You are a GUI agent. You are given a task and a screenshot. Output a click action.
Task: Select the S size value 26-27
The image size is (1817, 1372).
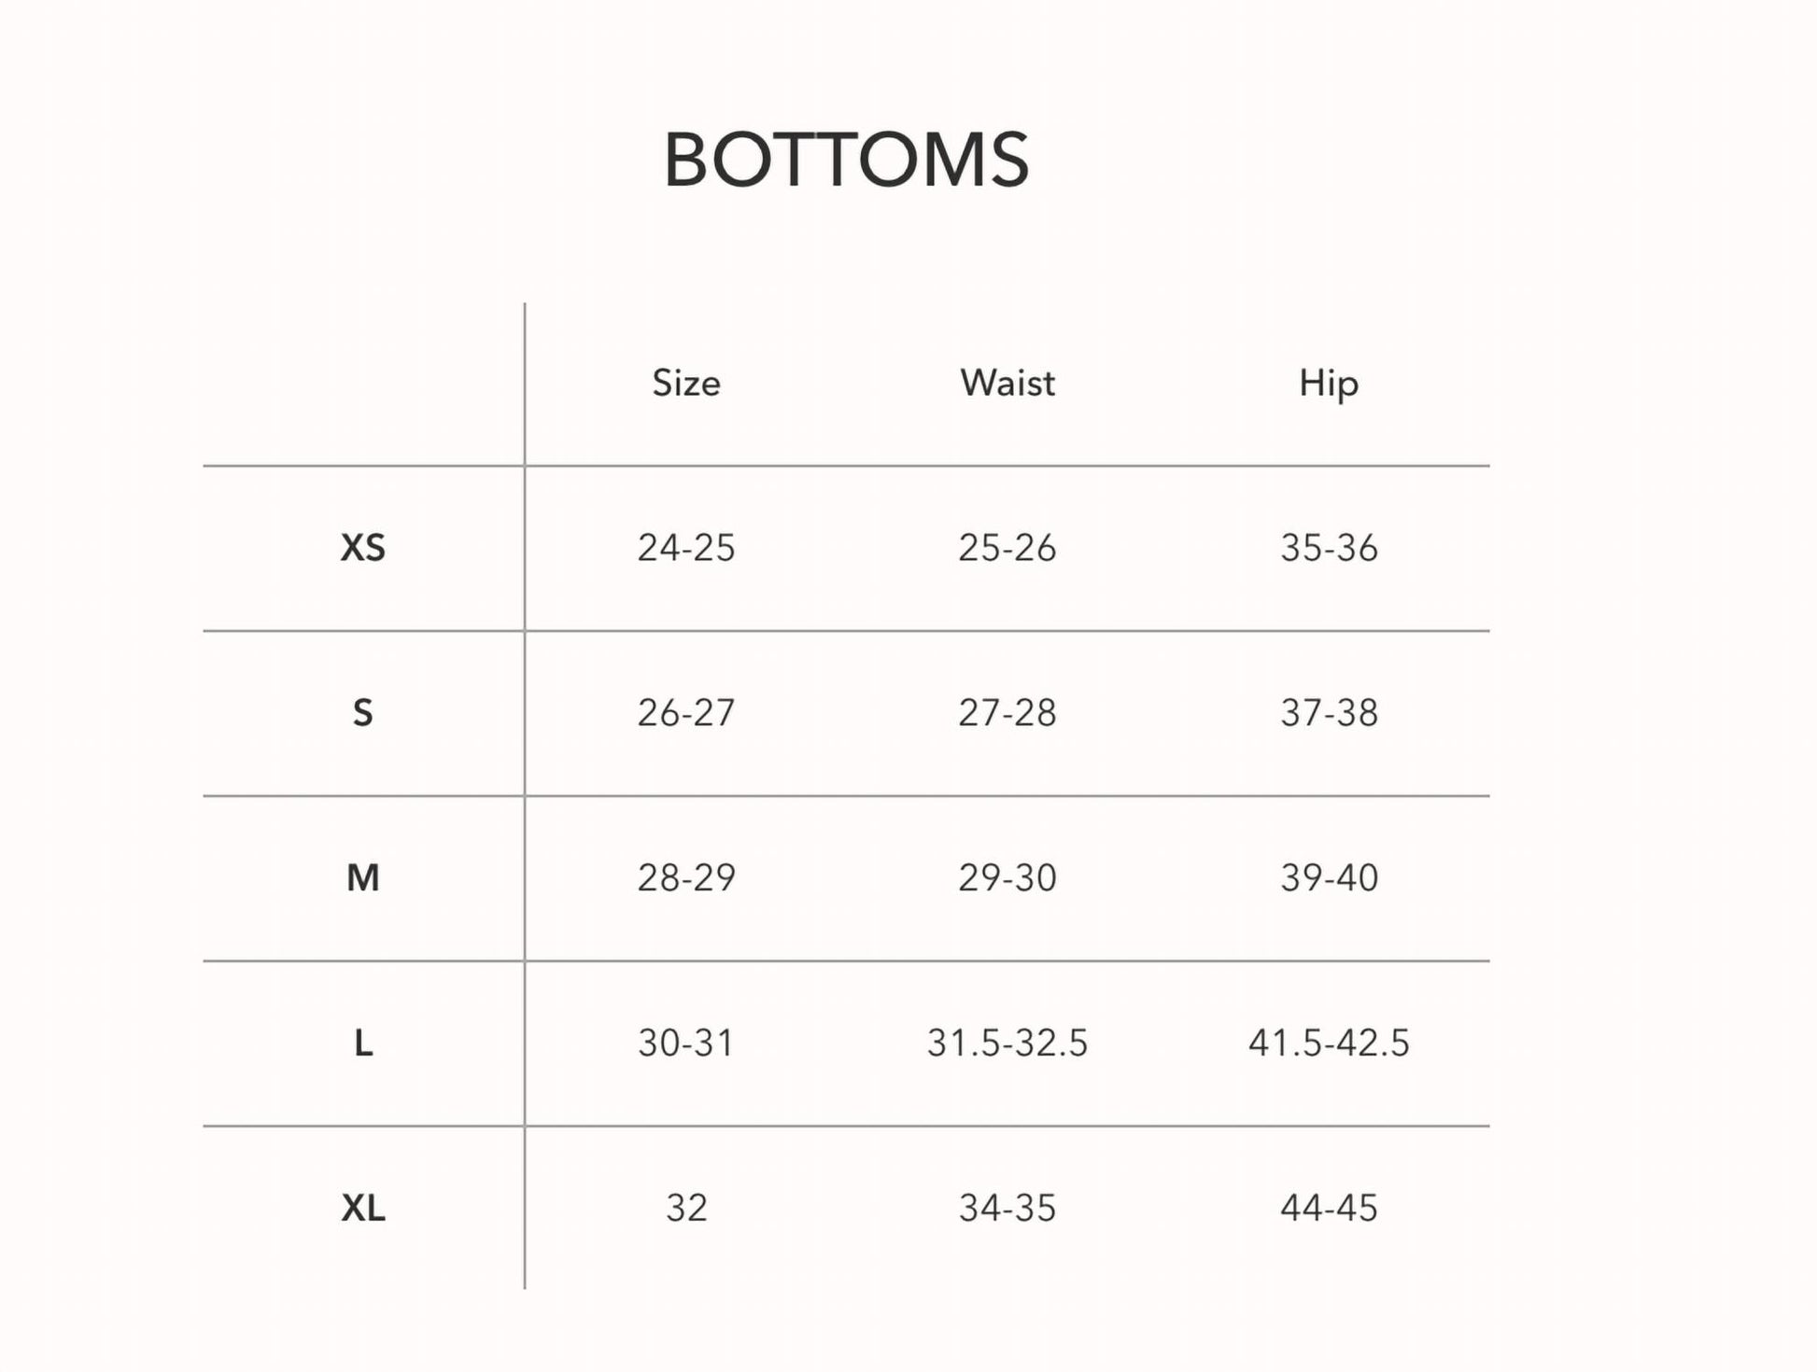tap(686, 713)
